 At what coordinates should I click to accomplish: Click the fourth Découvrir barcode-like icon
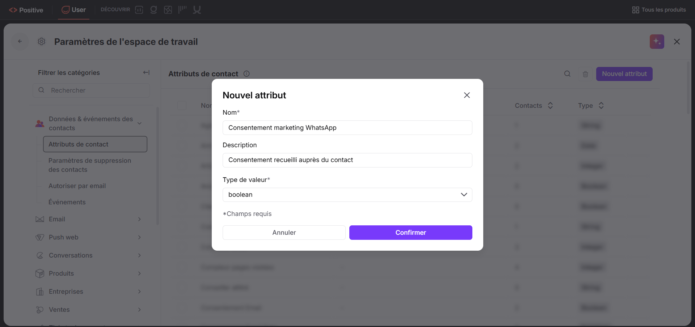182,10
